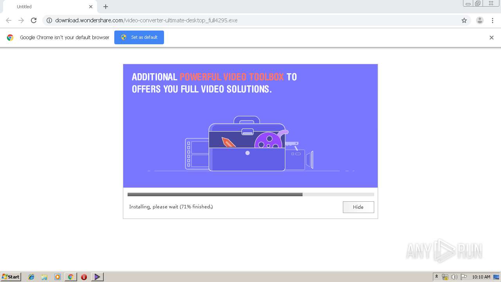Click the Chrome logo in notification bar
This screenshot has height=282, width=501.
[10, 38]
